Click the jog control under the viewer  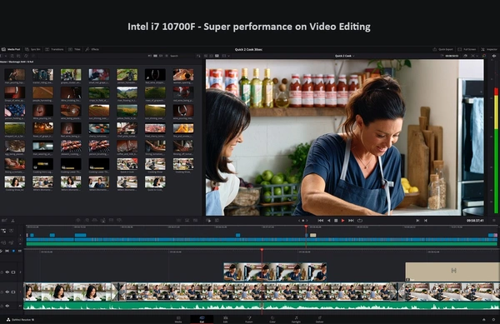(x=303, y=221)
